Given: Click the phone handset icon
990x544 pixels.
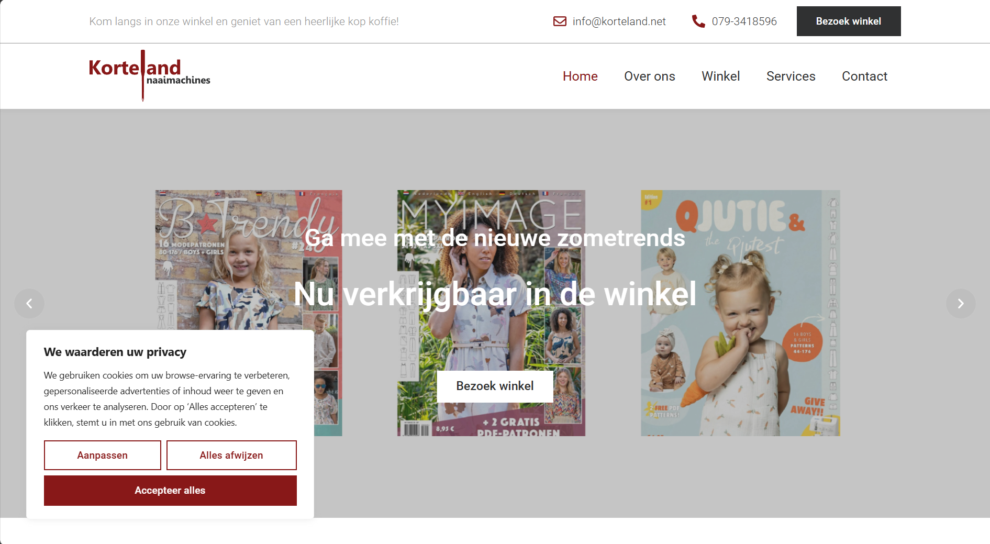Looking at the screenshot, I should (698, 21).
